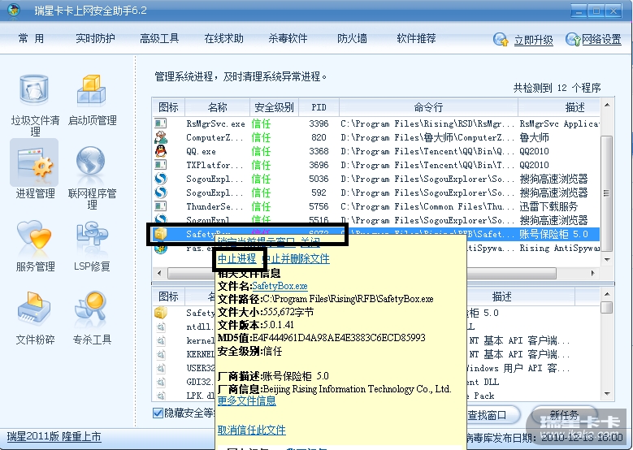The width and height of the screenshot is (633, 450).
Task: Open the 常用 tab
Action: coord(31,38)
